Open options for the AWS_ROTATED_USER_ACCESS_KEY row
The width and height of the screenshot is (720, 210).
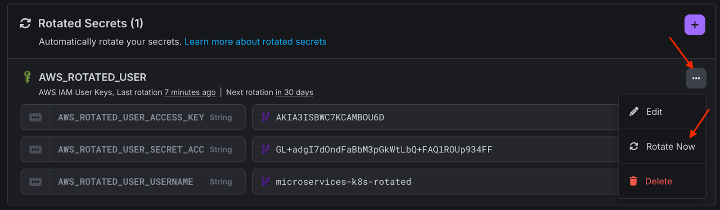[35, 117]
